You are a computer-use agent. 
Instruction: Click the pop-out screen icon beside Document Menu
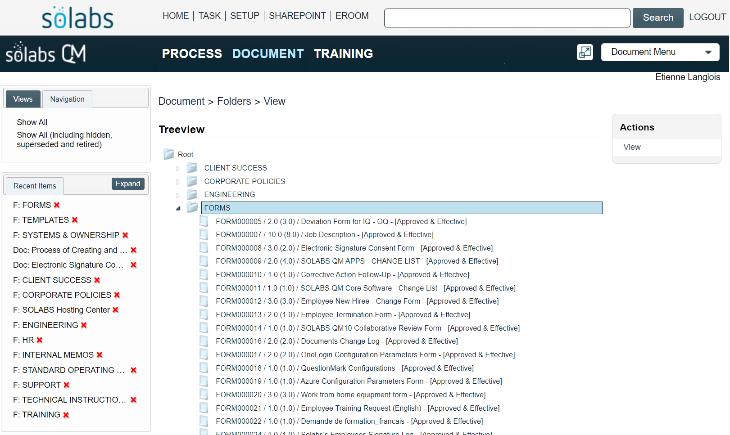click(x=585, y=53)
